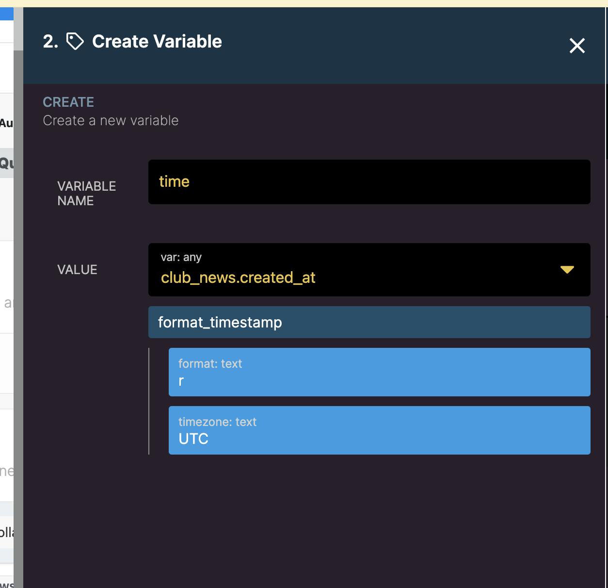Click the 'timezone: text' parameter label
The width and height of the screenshot is (608, 588).
tap(217, 422)
